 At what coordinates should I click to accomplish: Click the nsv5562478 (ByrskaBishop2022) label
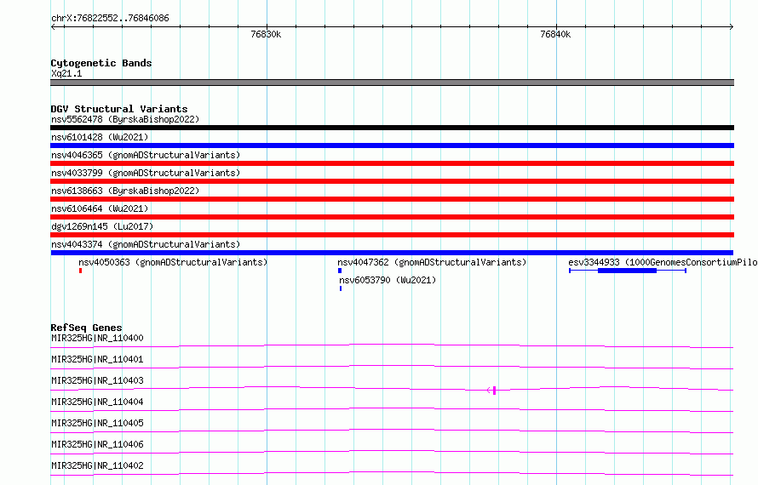tap(125, 119)
